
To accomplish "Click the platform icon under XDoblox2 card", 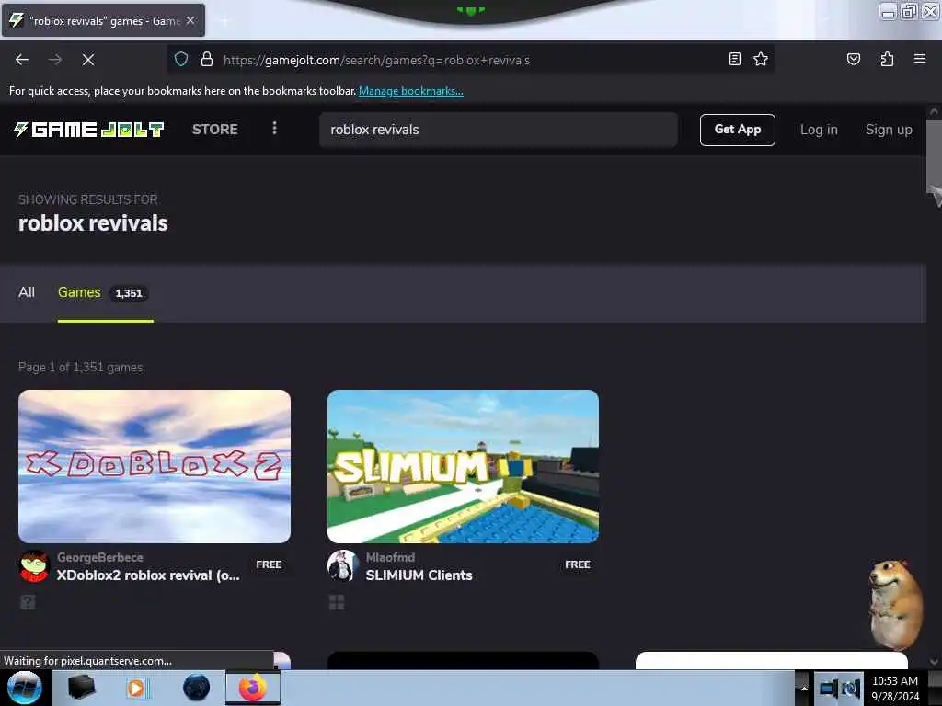I will coord(28,602).
